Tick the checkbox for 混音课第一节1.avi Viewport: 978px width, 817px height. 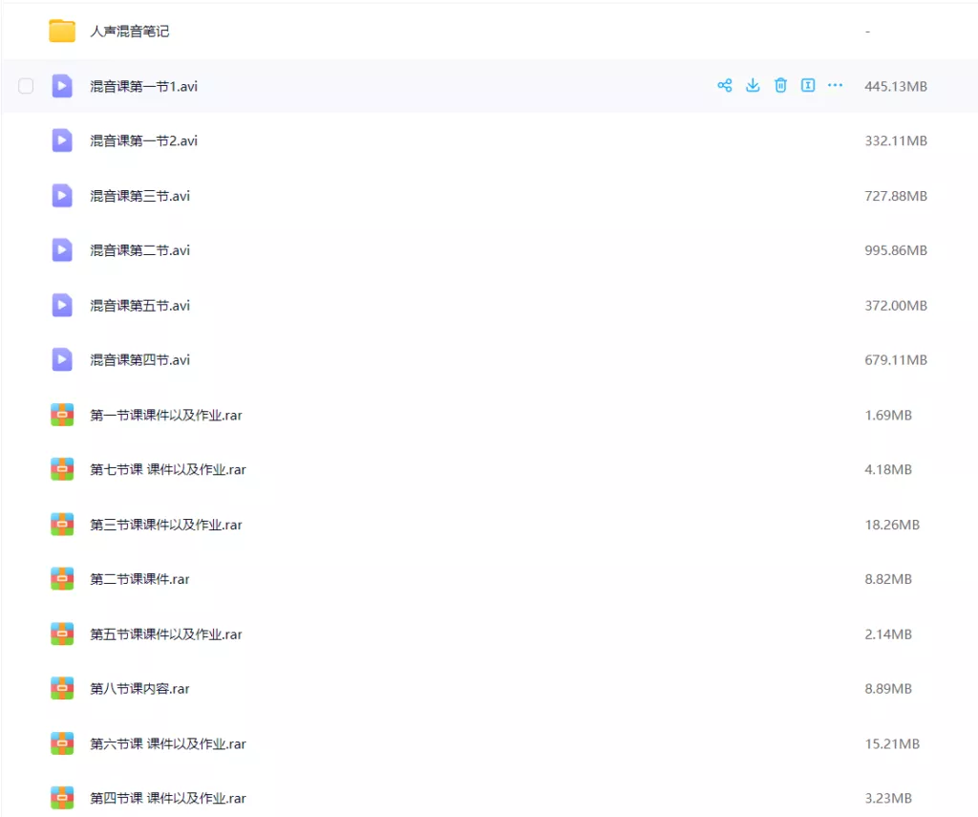(x=26, y=86)
